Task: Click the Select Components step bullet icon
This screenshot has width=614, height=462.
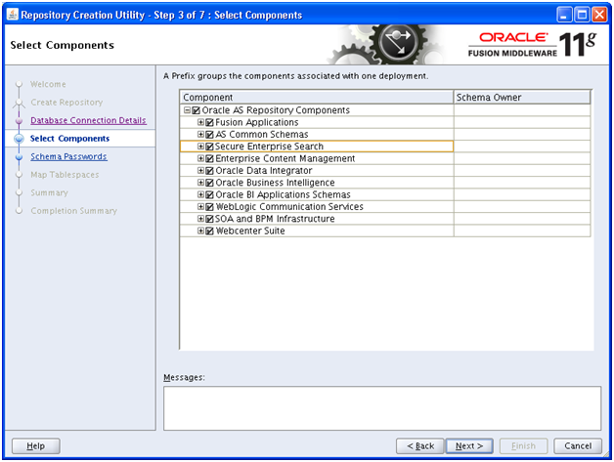Action: point(19,139)
